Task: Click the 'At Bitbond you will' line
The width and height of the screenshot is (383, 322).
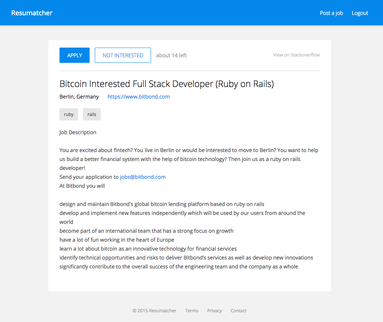Action: pos(82,186)
